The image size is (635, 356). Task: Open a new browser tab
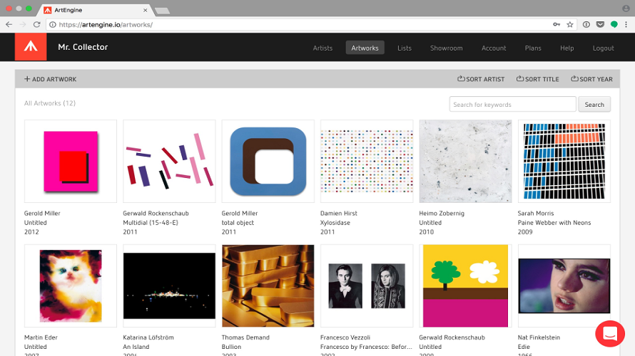pyautogui.click(x=162, y=11)
